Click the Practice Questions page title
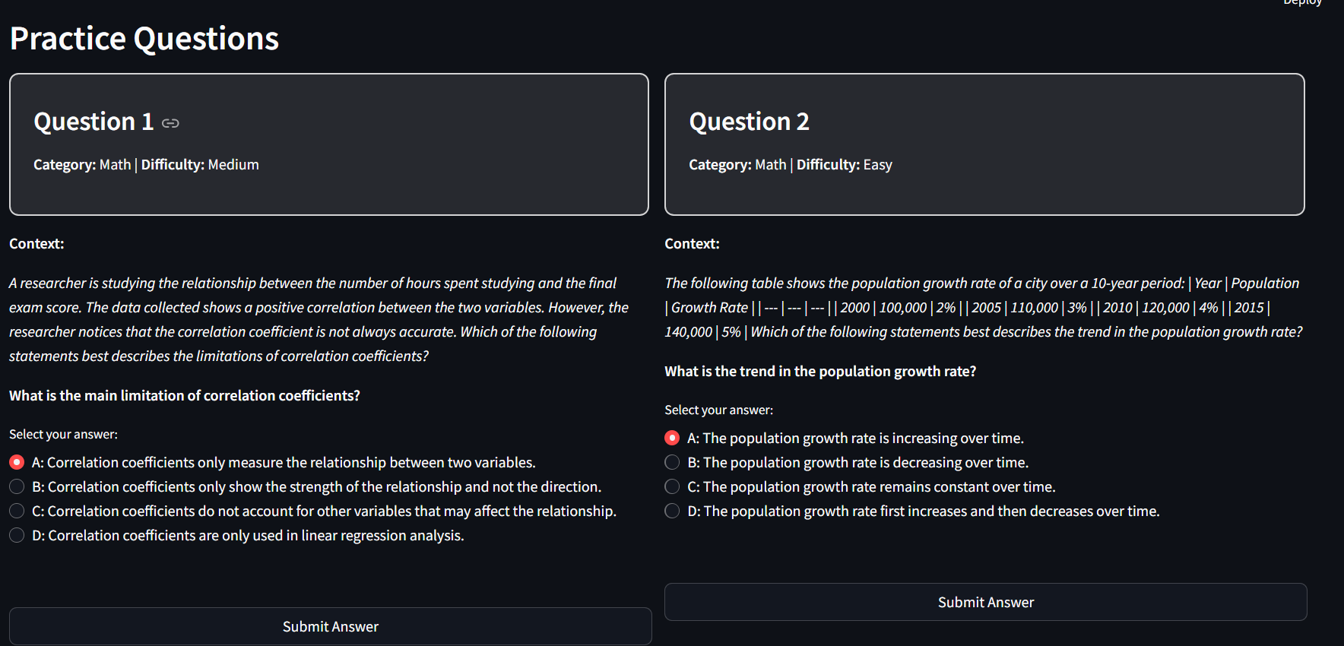 point(144,39)
